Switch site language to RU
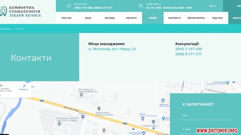The image size is (241, 135). (x=215, y=6)
